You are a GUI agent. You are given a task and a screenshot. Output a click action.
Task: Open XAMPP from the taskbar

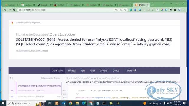[57, 103]
